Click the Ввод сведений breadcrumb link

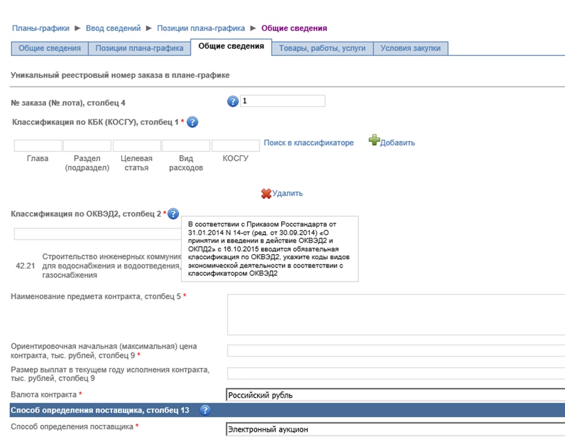coord(113,28)
